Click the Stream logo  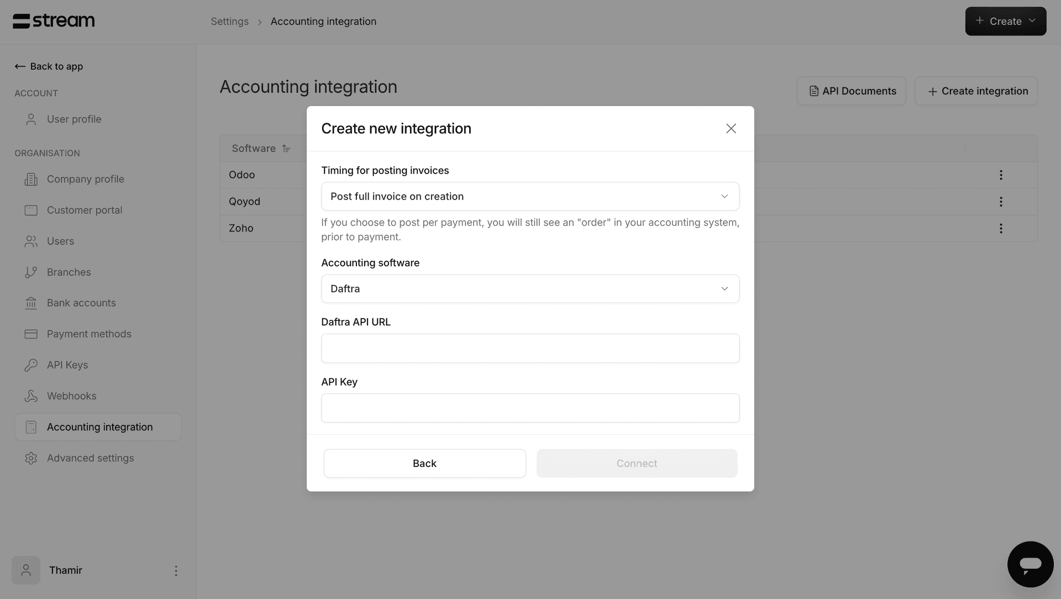pos(54,21)
